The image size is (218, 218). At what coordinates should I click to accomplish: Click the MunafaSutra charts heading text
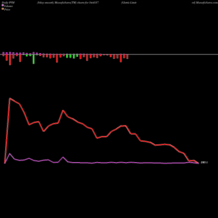click(x=68, y=3)
